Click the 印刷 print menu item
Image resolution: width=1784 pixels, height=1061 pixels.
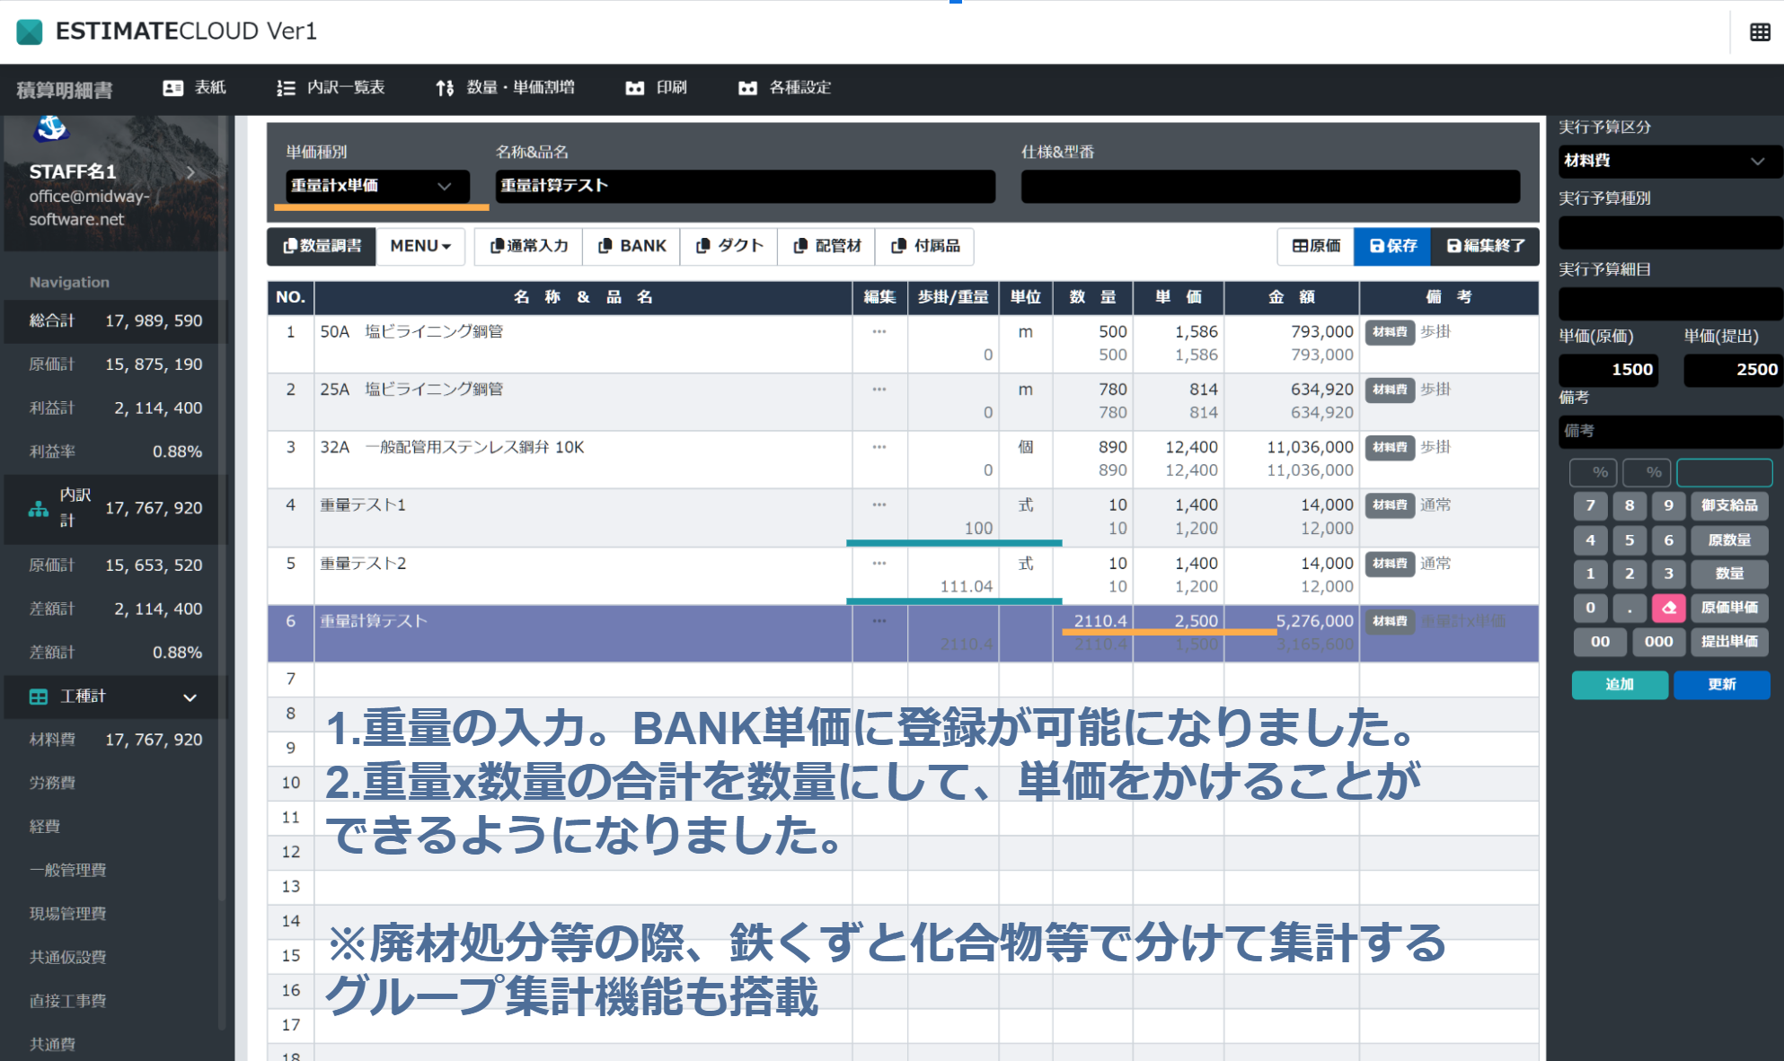[x=657, y=88]
